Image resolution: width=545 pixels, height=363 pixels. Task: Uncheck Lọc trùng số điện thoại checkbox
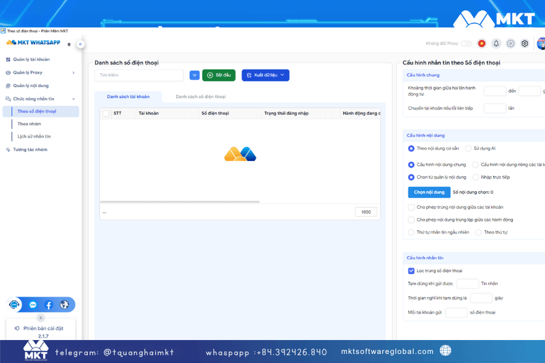coord(411,270)
